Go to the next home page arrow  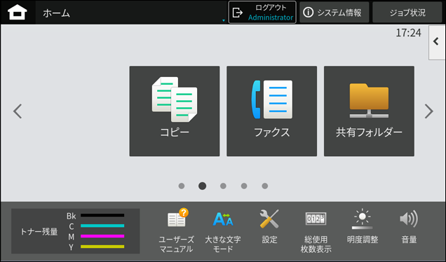(x=429, y=111)
